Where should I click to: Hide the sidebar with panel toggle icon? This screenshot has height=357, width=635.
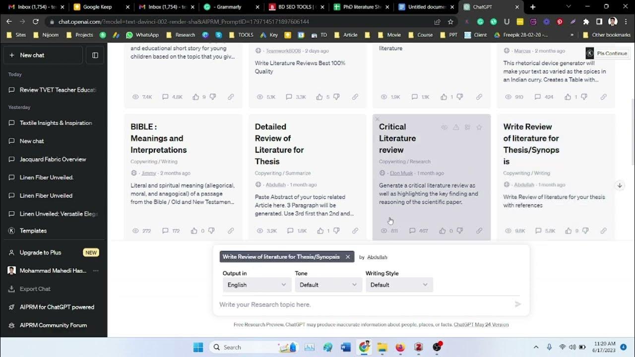point(95,55)
